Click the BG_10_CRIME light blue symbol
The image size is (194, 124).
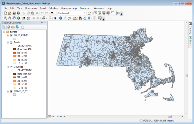[x=15, y=39]
